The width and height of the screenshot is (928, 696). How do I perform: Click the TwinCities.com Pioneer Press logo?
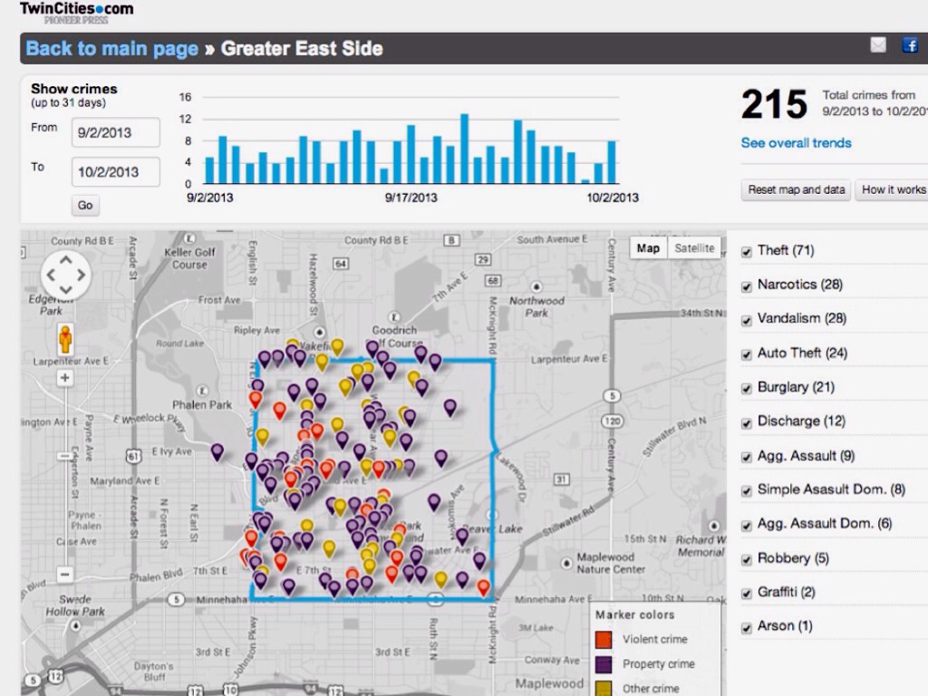click(x=76, y=14)
